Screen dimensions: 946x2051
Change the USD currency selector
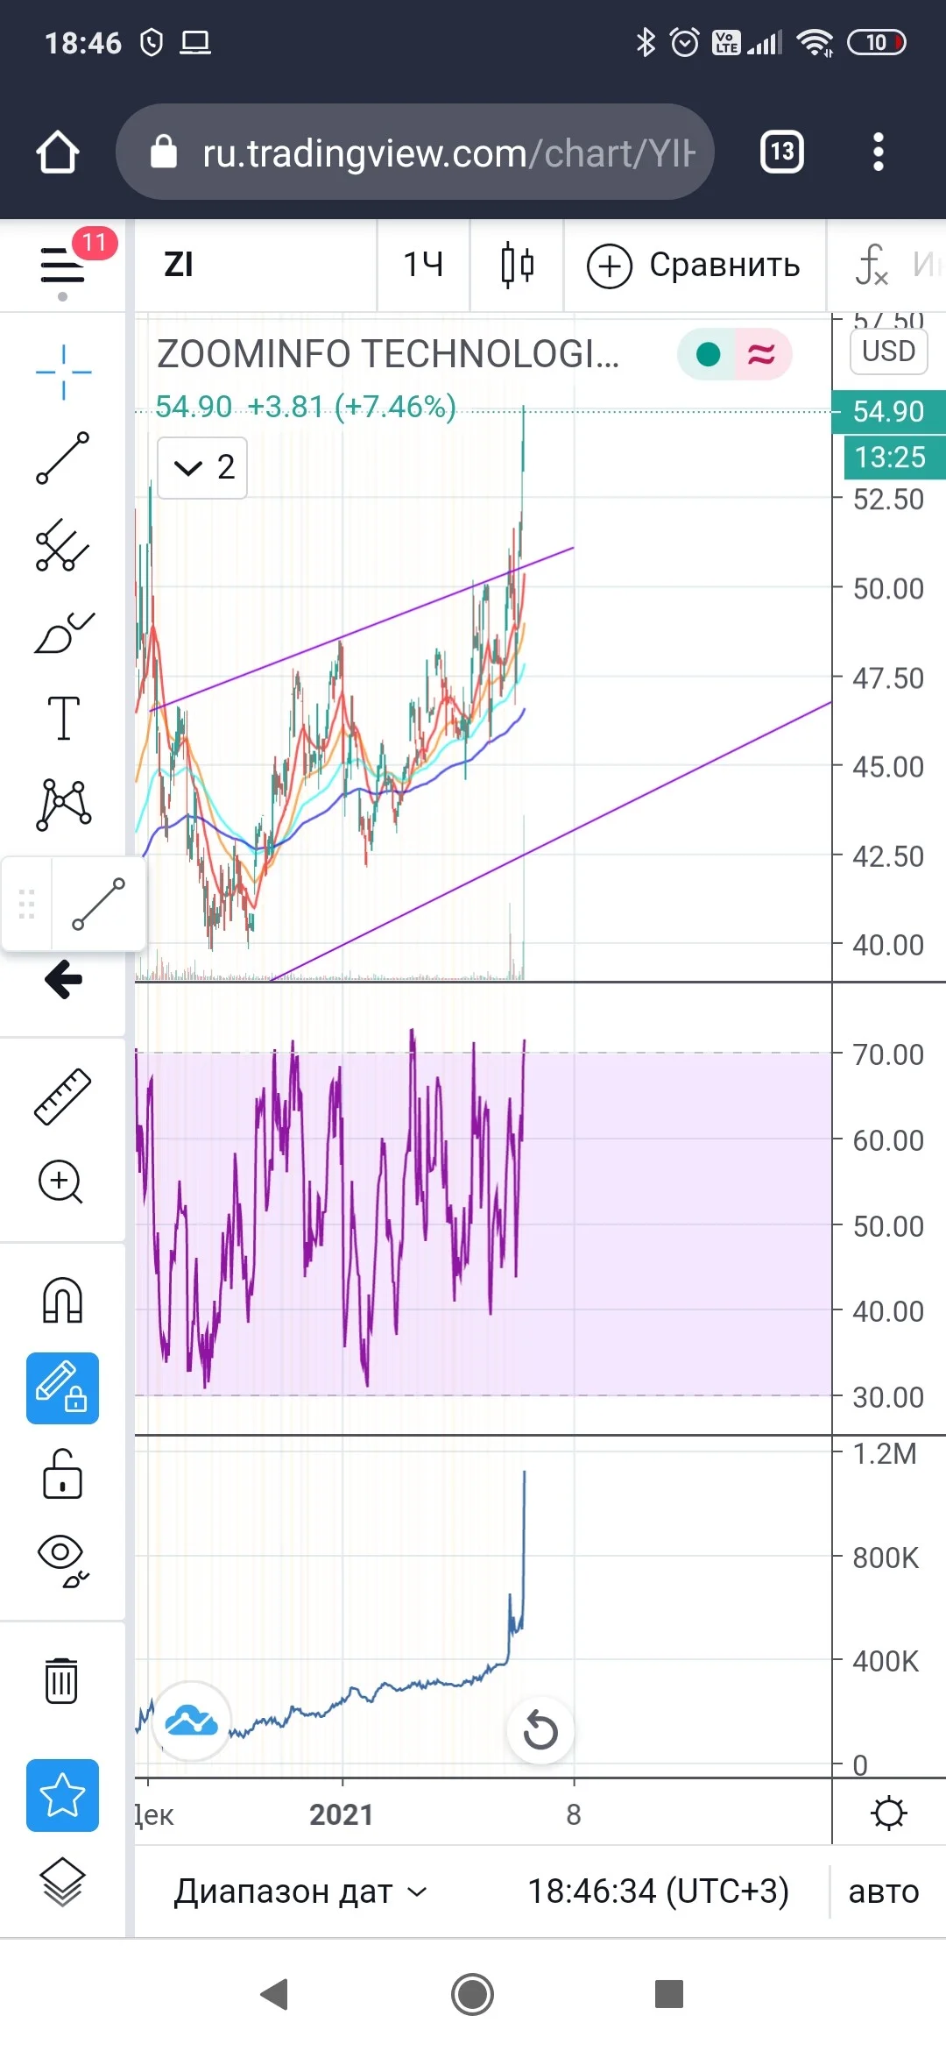click(x=889, y=351)
